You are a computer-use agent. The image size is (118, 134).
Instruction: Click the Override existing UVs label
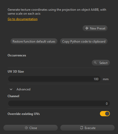click(24, 114)
